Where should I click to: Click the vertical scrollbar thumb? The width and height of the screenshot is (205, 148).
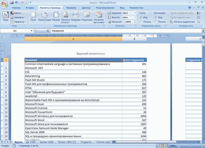[204, 42]
